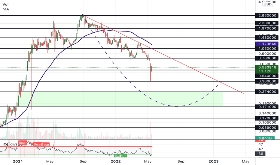Screen dimensions: 280x165
Task: Click the Bear label beside the RSI_divs title
Action: coord(23,143)
